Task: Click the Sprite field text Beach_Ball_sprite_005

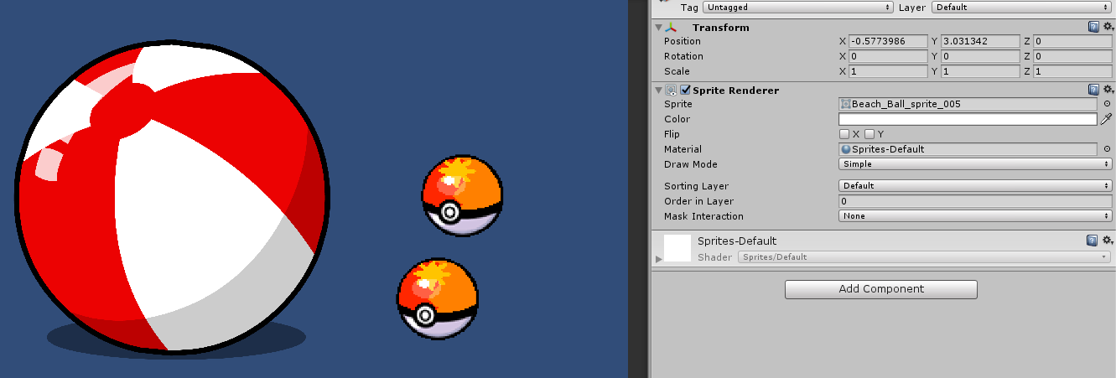Action: [906, 104]
